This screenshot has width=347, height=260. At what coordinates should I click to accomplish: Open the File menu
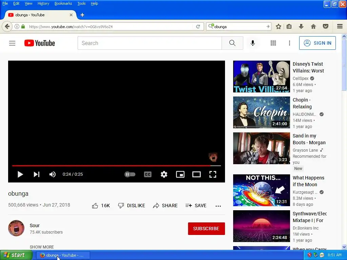tap(5, 3)
